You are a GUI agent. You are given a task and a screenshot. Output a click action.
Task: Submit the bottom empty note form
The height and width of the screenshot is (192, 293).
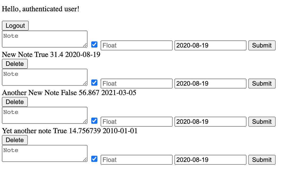(x=262, y=160)
